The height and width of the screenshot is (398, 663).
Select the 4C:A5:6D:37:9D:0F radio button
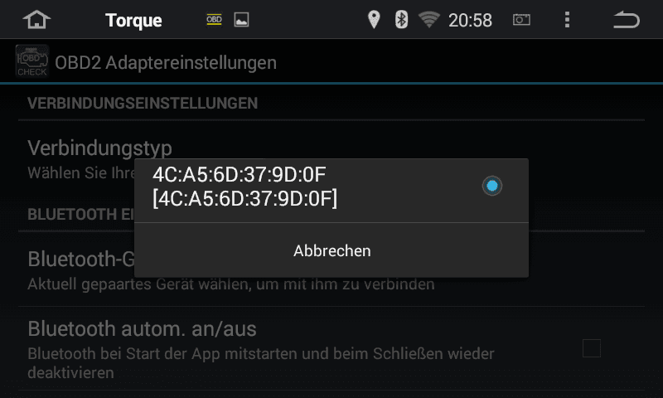tap(491, 186)
